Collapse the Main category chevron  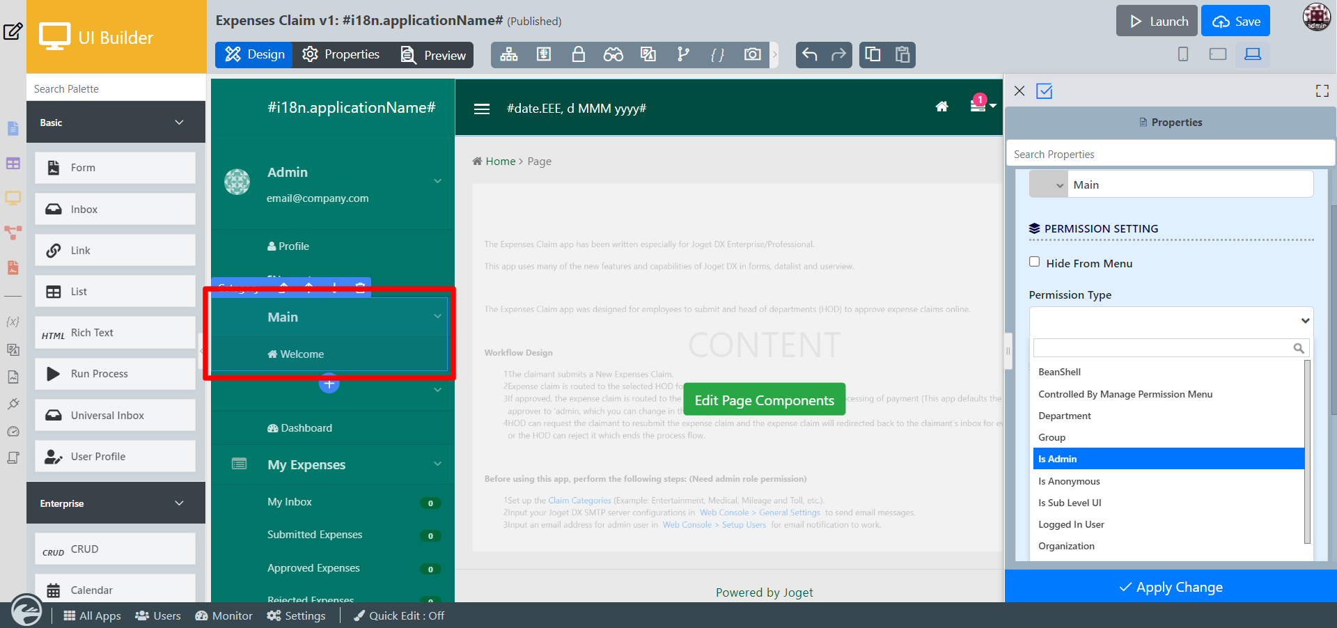coord(437,316)
